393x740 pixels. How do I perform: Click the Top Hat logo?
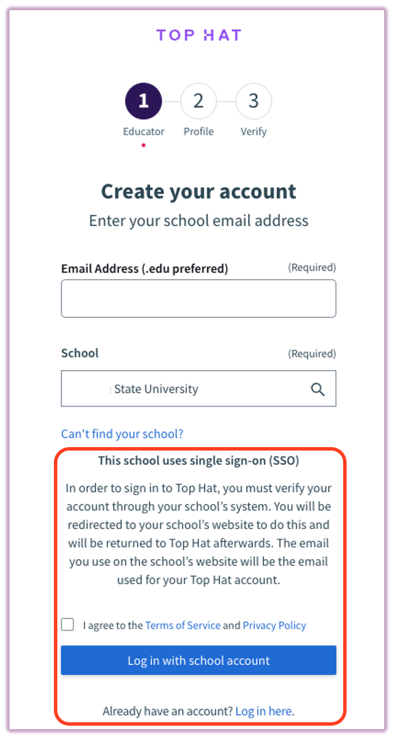click(x=199, y=35)
